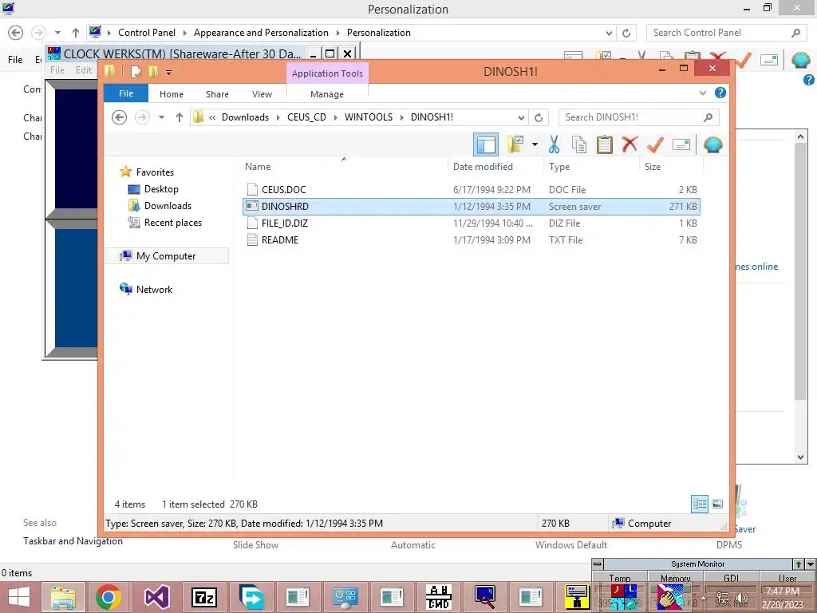The height and width of the screenshot is (613, 817).
Task: Open the File tab in DINOSH1! ribbon
Action: [x=126, y=93]
